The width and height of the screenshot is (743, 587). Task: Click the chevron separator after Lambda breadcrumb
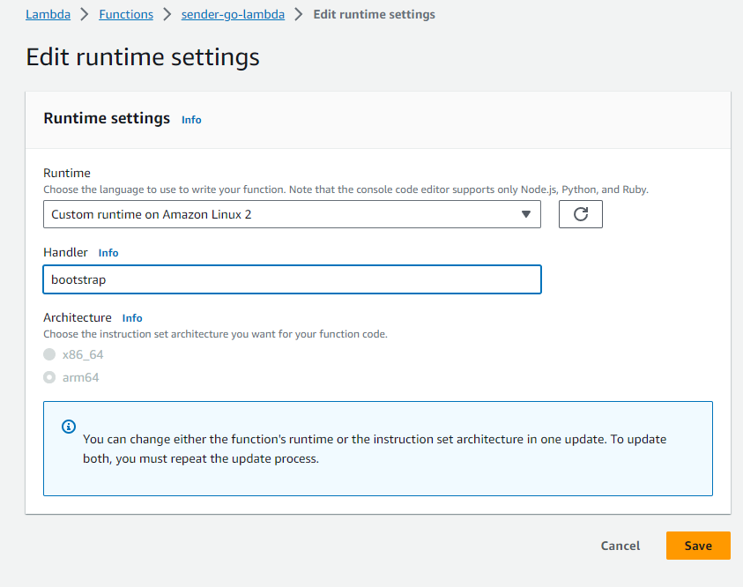click(x=85, y=14)
